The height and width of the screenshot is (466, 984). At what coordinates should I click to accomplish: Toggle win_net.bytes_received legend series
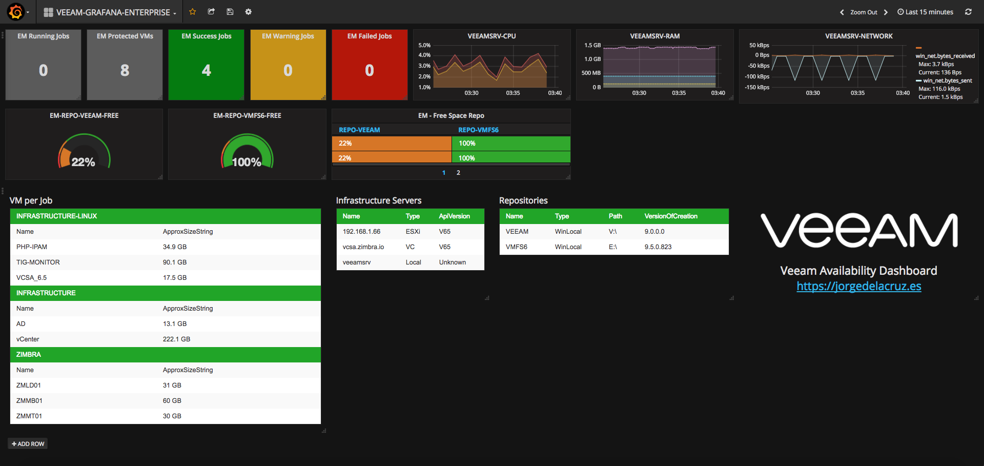click(x=945, y=56)
